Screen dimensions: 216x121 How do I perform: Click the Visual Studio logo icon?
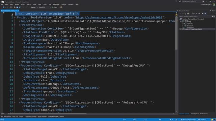click(2, 2)
